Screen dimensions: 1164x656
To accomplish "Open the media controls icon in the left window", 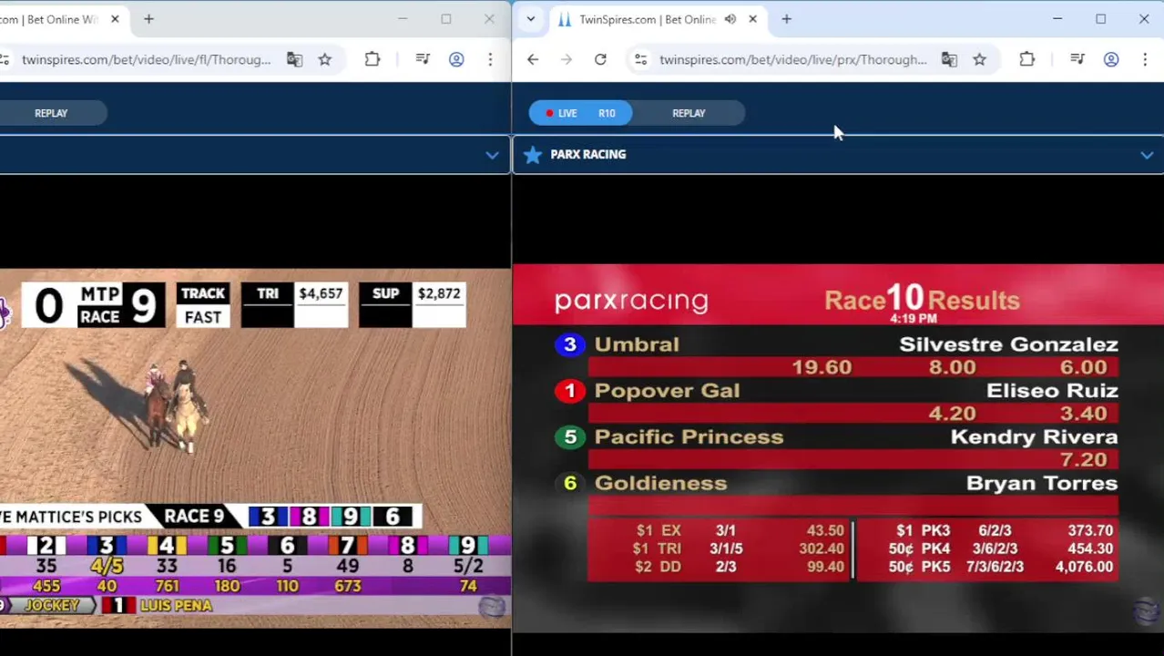I will tap(423, 59).
